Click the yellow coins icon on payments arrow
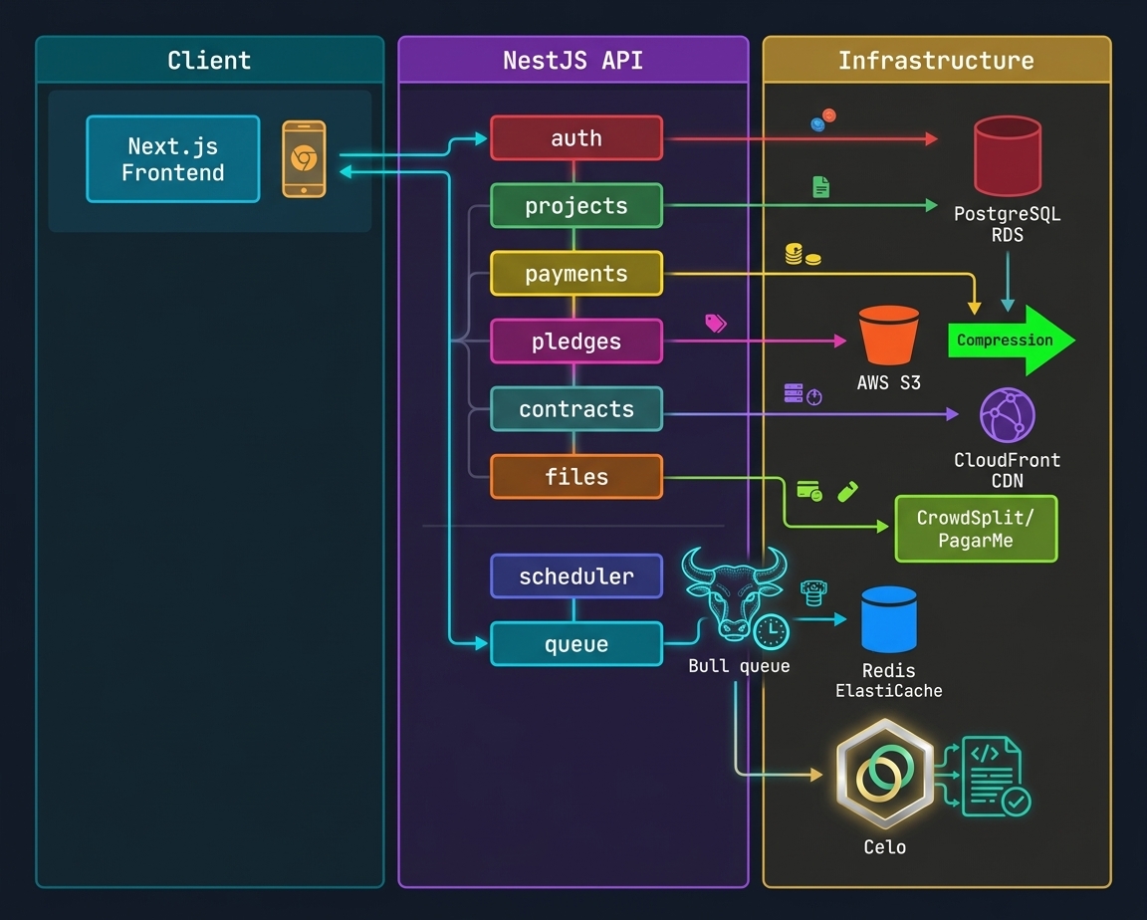The height and width of the screenshot is (920, 1147). (x=803, y=255)
